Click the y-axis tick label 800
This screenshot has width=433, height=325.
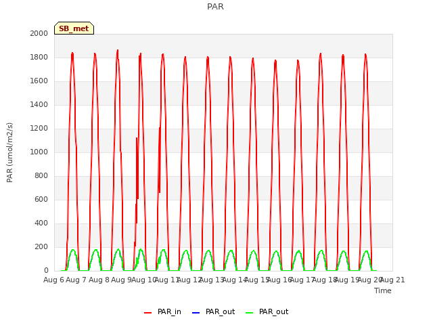(x=41, y=176)
